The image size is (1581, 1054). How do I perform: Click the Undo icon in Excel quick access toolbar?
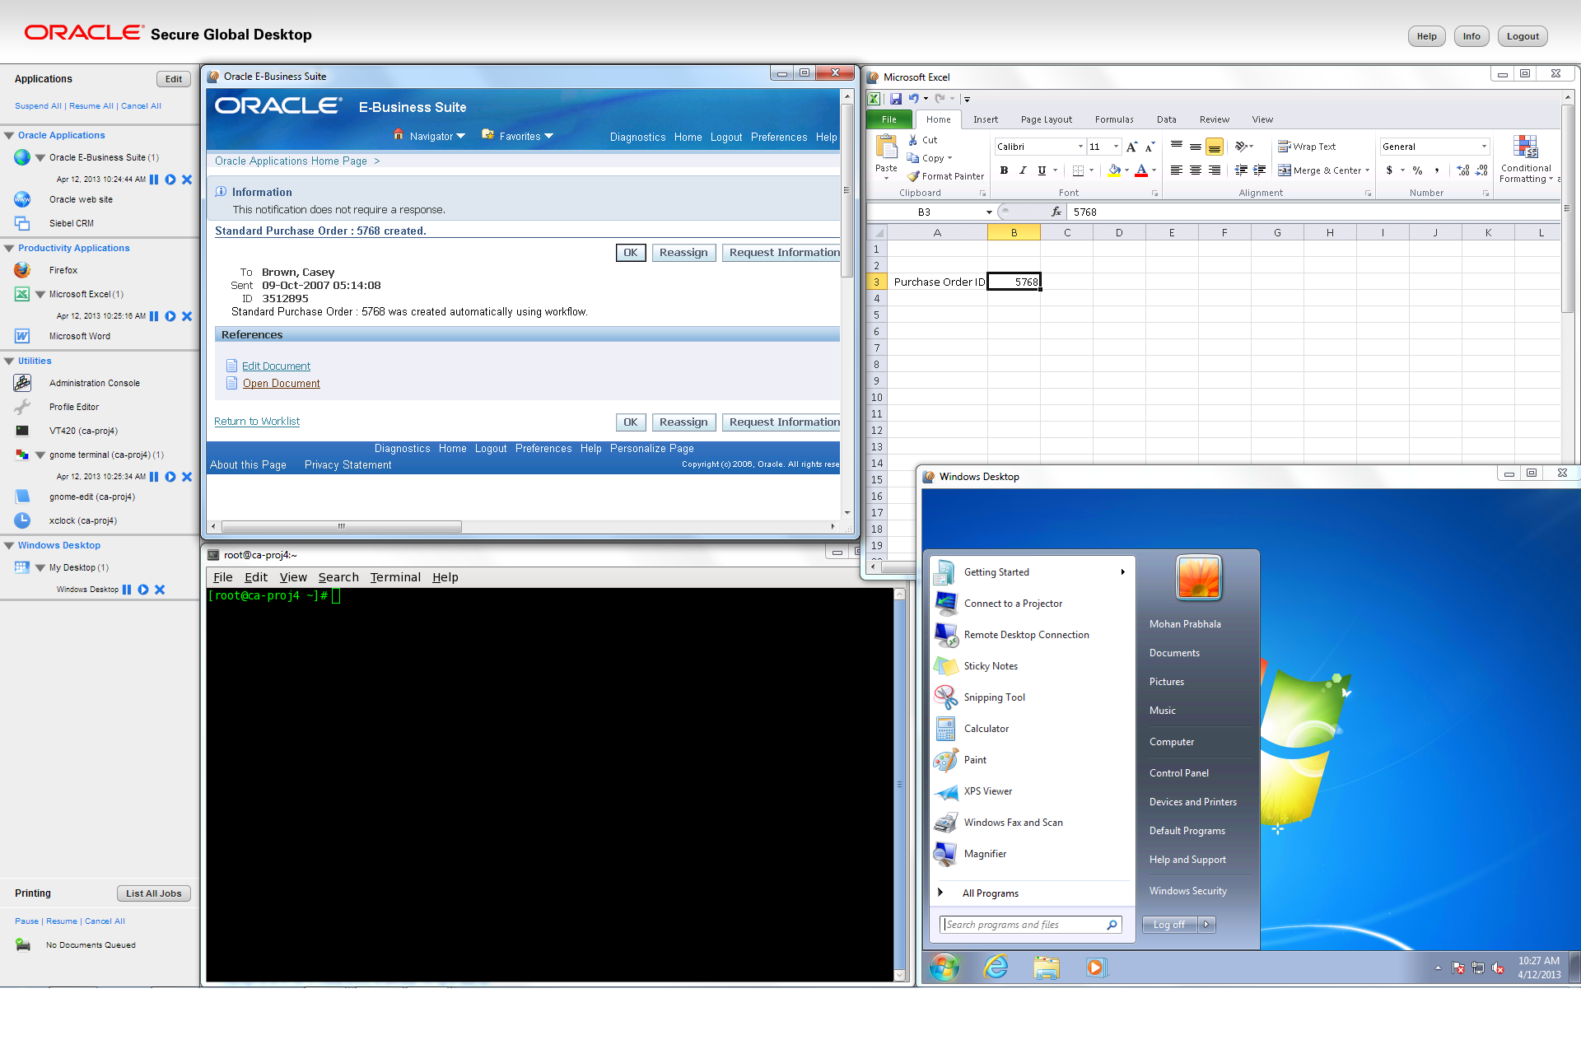point(913,98)
